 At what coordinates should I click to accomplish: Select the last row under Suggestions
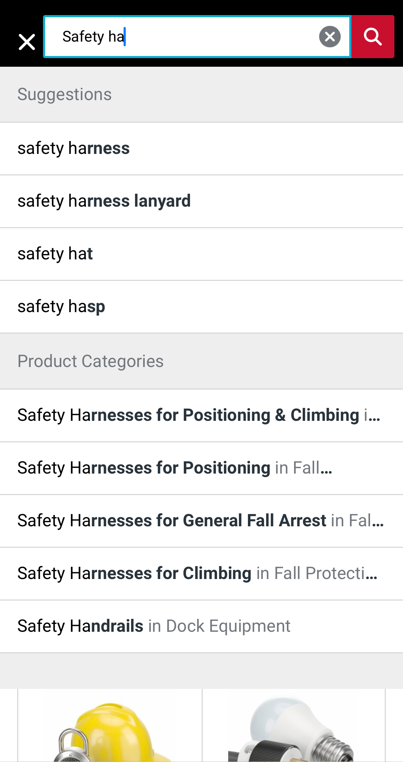[x=61, y=306]
